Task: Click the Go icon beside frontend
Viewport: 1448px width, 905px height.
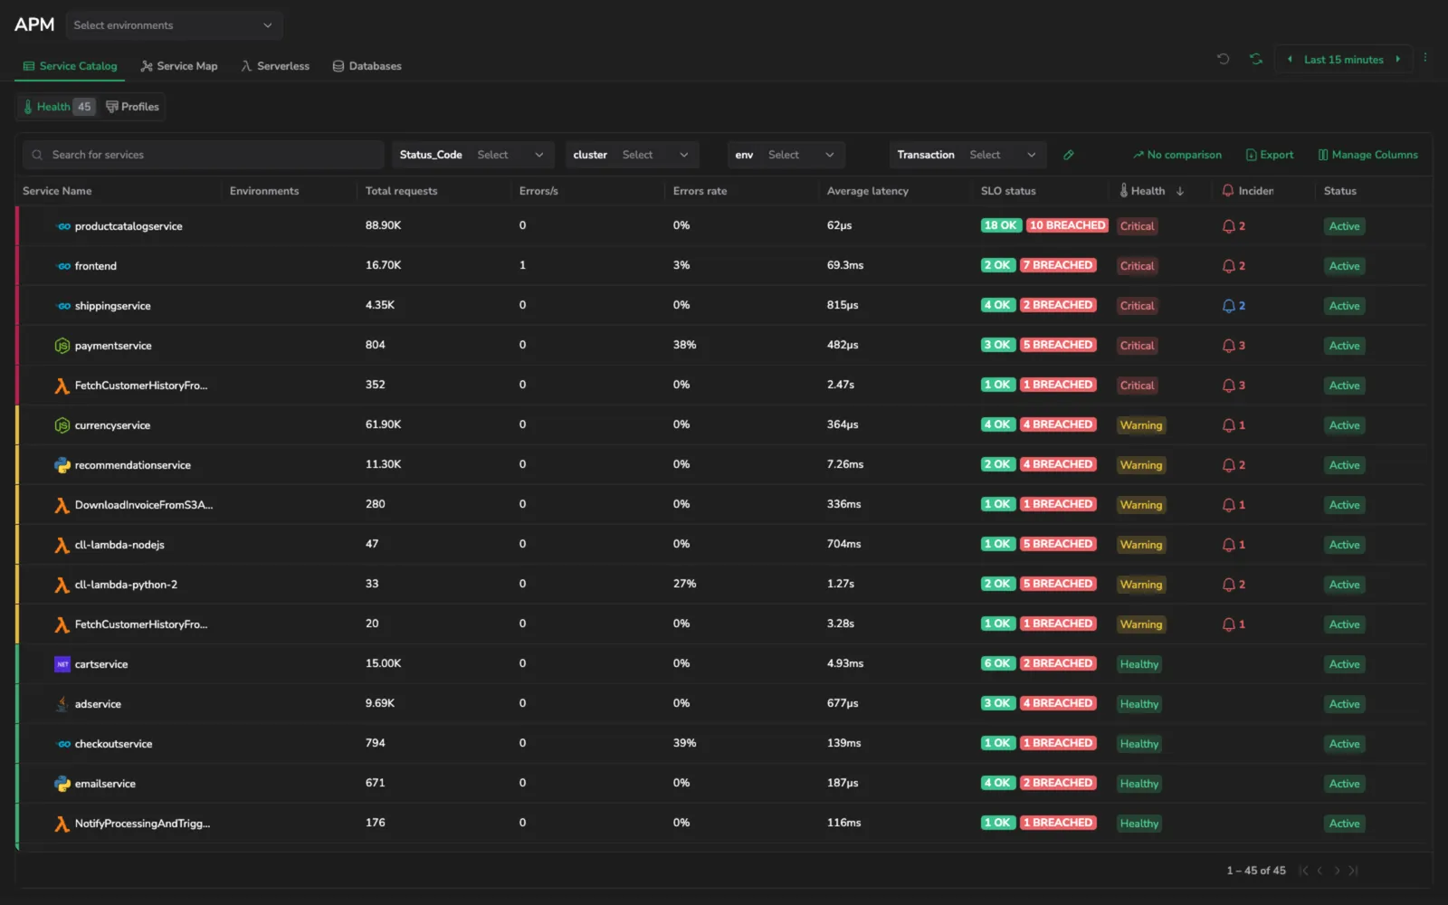Action: pos(63,266)
